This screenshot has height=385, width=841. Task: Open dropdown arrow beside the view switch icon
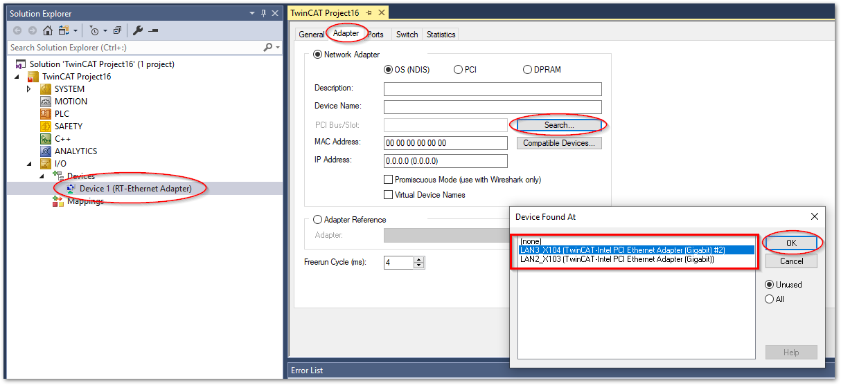point(74,31)
